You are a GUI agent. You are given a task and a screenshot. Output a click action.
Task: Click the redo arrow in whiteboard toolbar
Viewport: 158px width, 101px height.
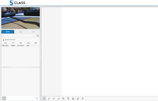click(49, 98)
